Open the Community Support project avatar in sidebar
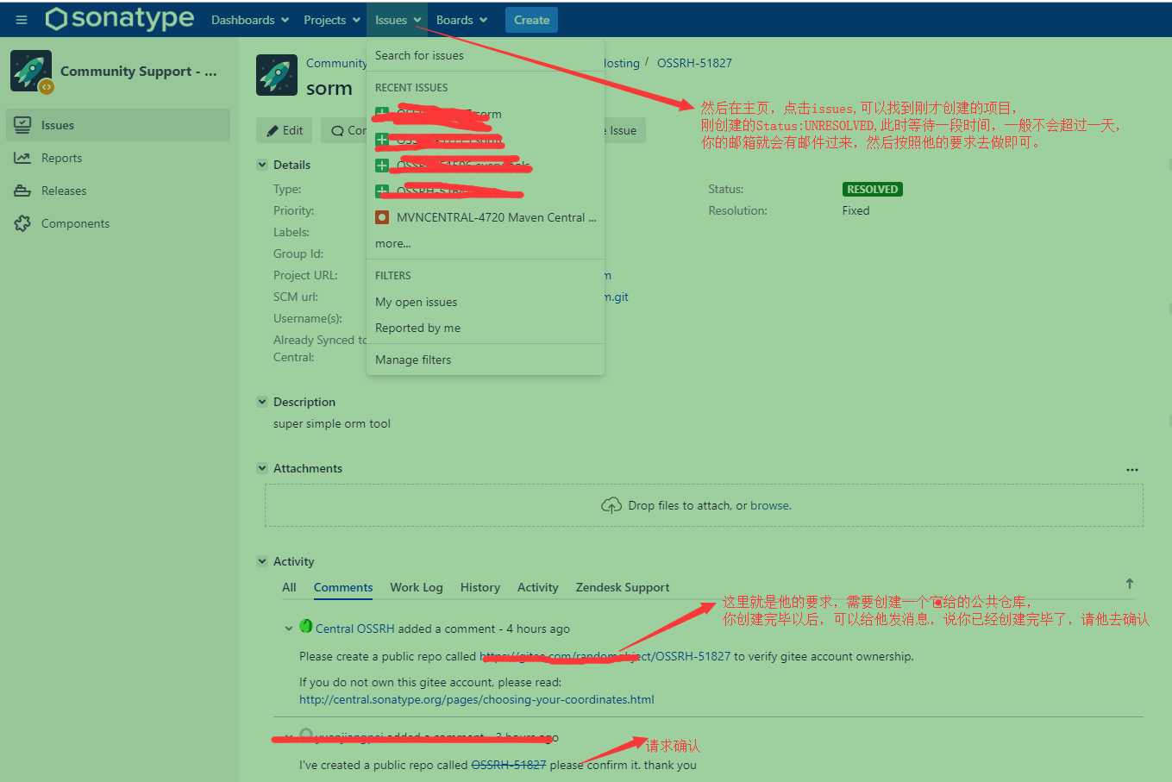Image resolution: width=1172 pixels, height=782 pixels. point(31,72)
